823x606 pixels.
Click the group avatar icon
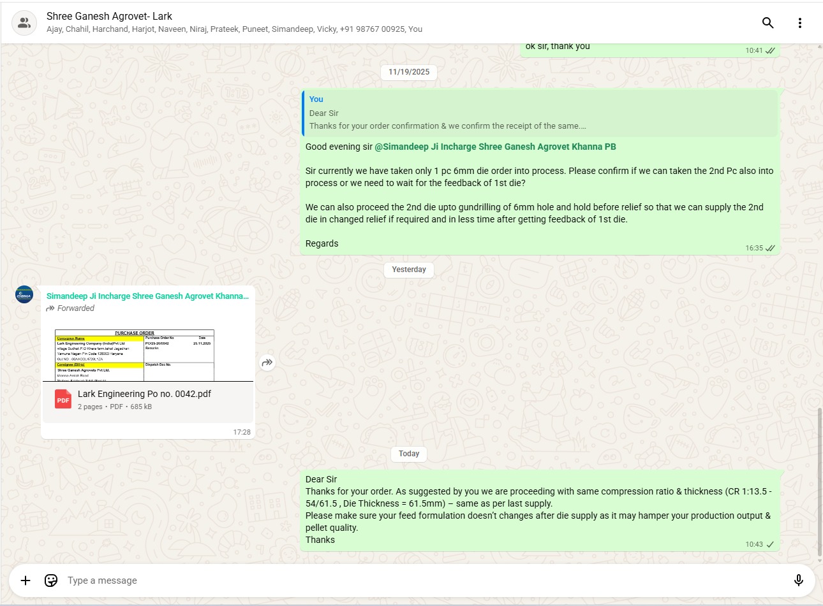tap(24, 23)
